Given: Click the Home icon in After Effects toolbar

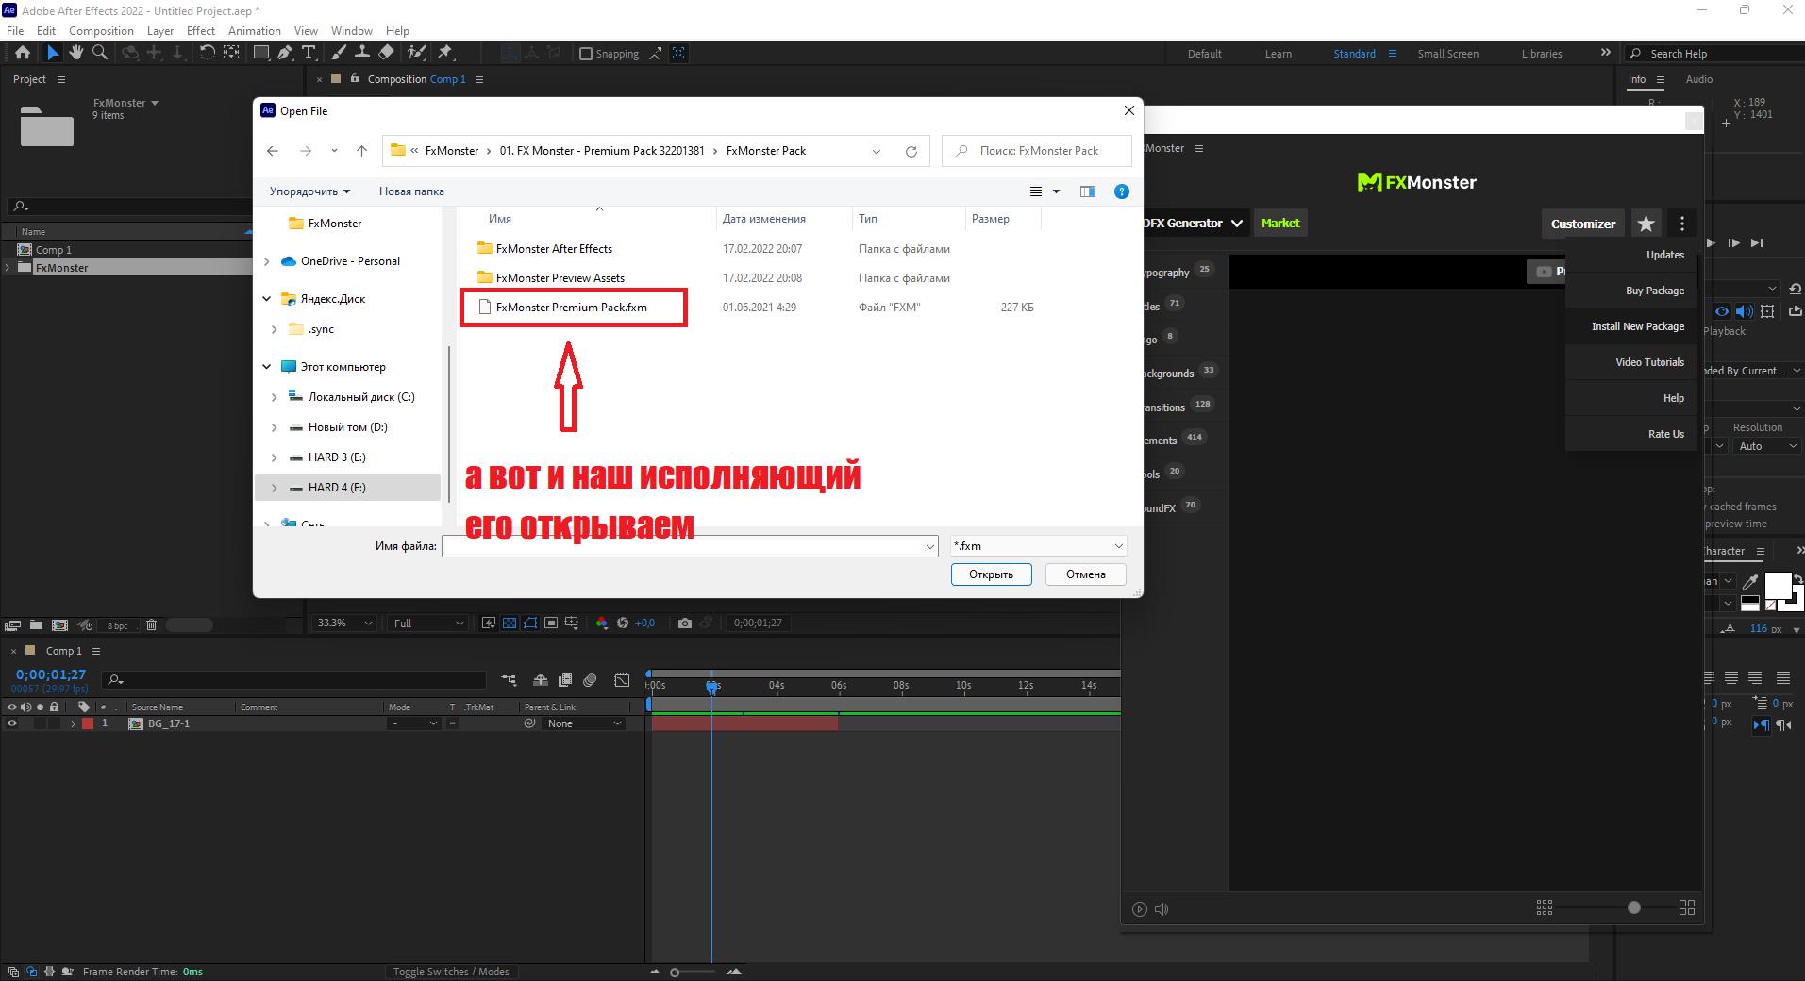Looking at the screenshot, I should (23, 53).
